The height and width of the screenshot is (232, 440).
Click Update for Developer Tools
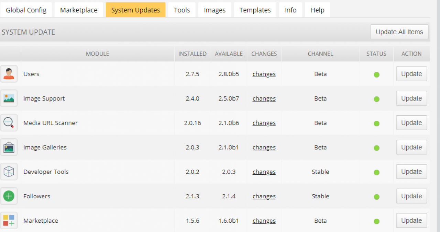pyautogui.click(x=411, y=172)
